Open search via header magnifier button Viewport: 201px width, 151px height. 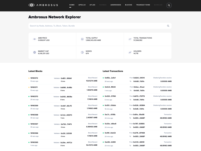(169, 5)
